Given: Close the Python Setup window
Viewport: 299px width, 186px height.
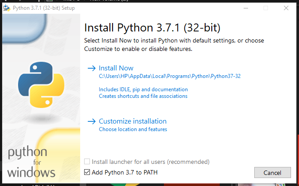Looking at the screenshot, I should tap(286, 8).
